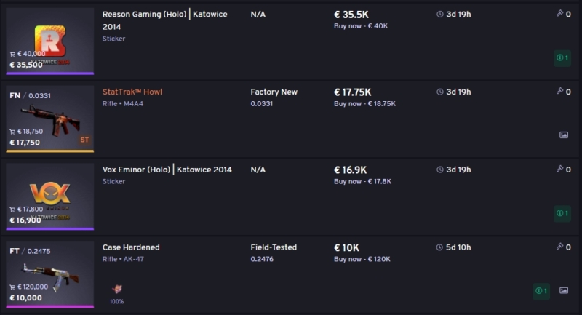Open the StatTrak Howl listing title
Image resolution: width=582 pixels, height=315 pixels.
pos(132,92)
